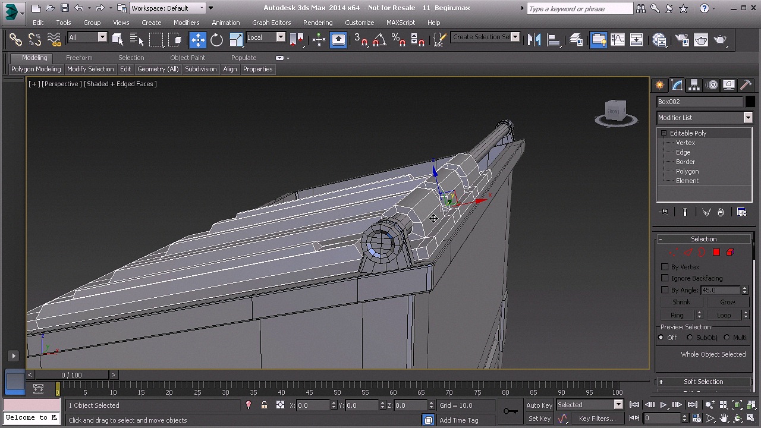Switch to the Object Paint ribbon tab
The height and width of the screenshot is (428, 761).
click(187, 58)
